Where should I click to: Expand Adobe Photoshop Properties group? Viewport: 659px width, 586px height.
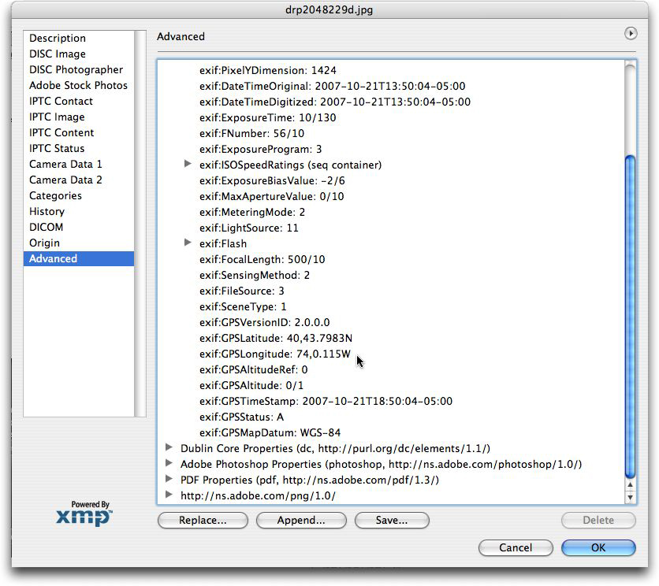click(169, 463)
